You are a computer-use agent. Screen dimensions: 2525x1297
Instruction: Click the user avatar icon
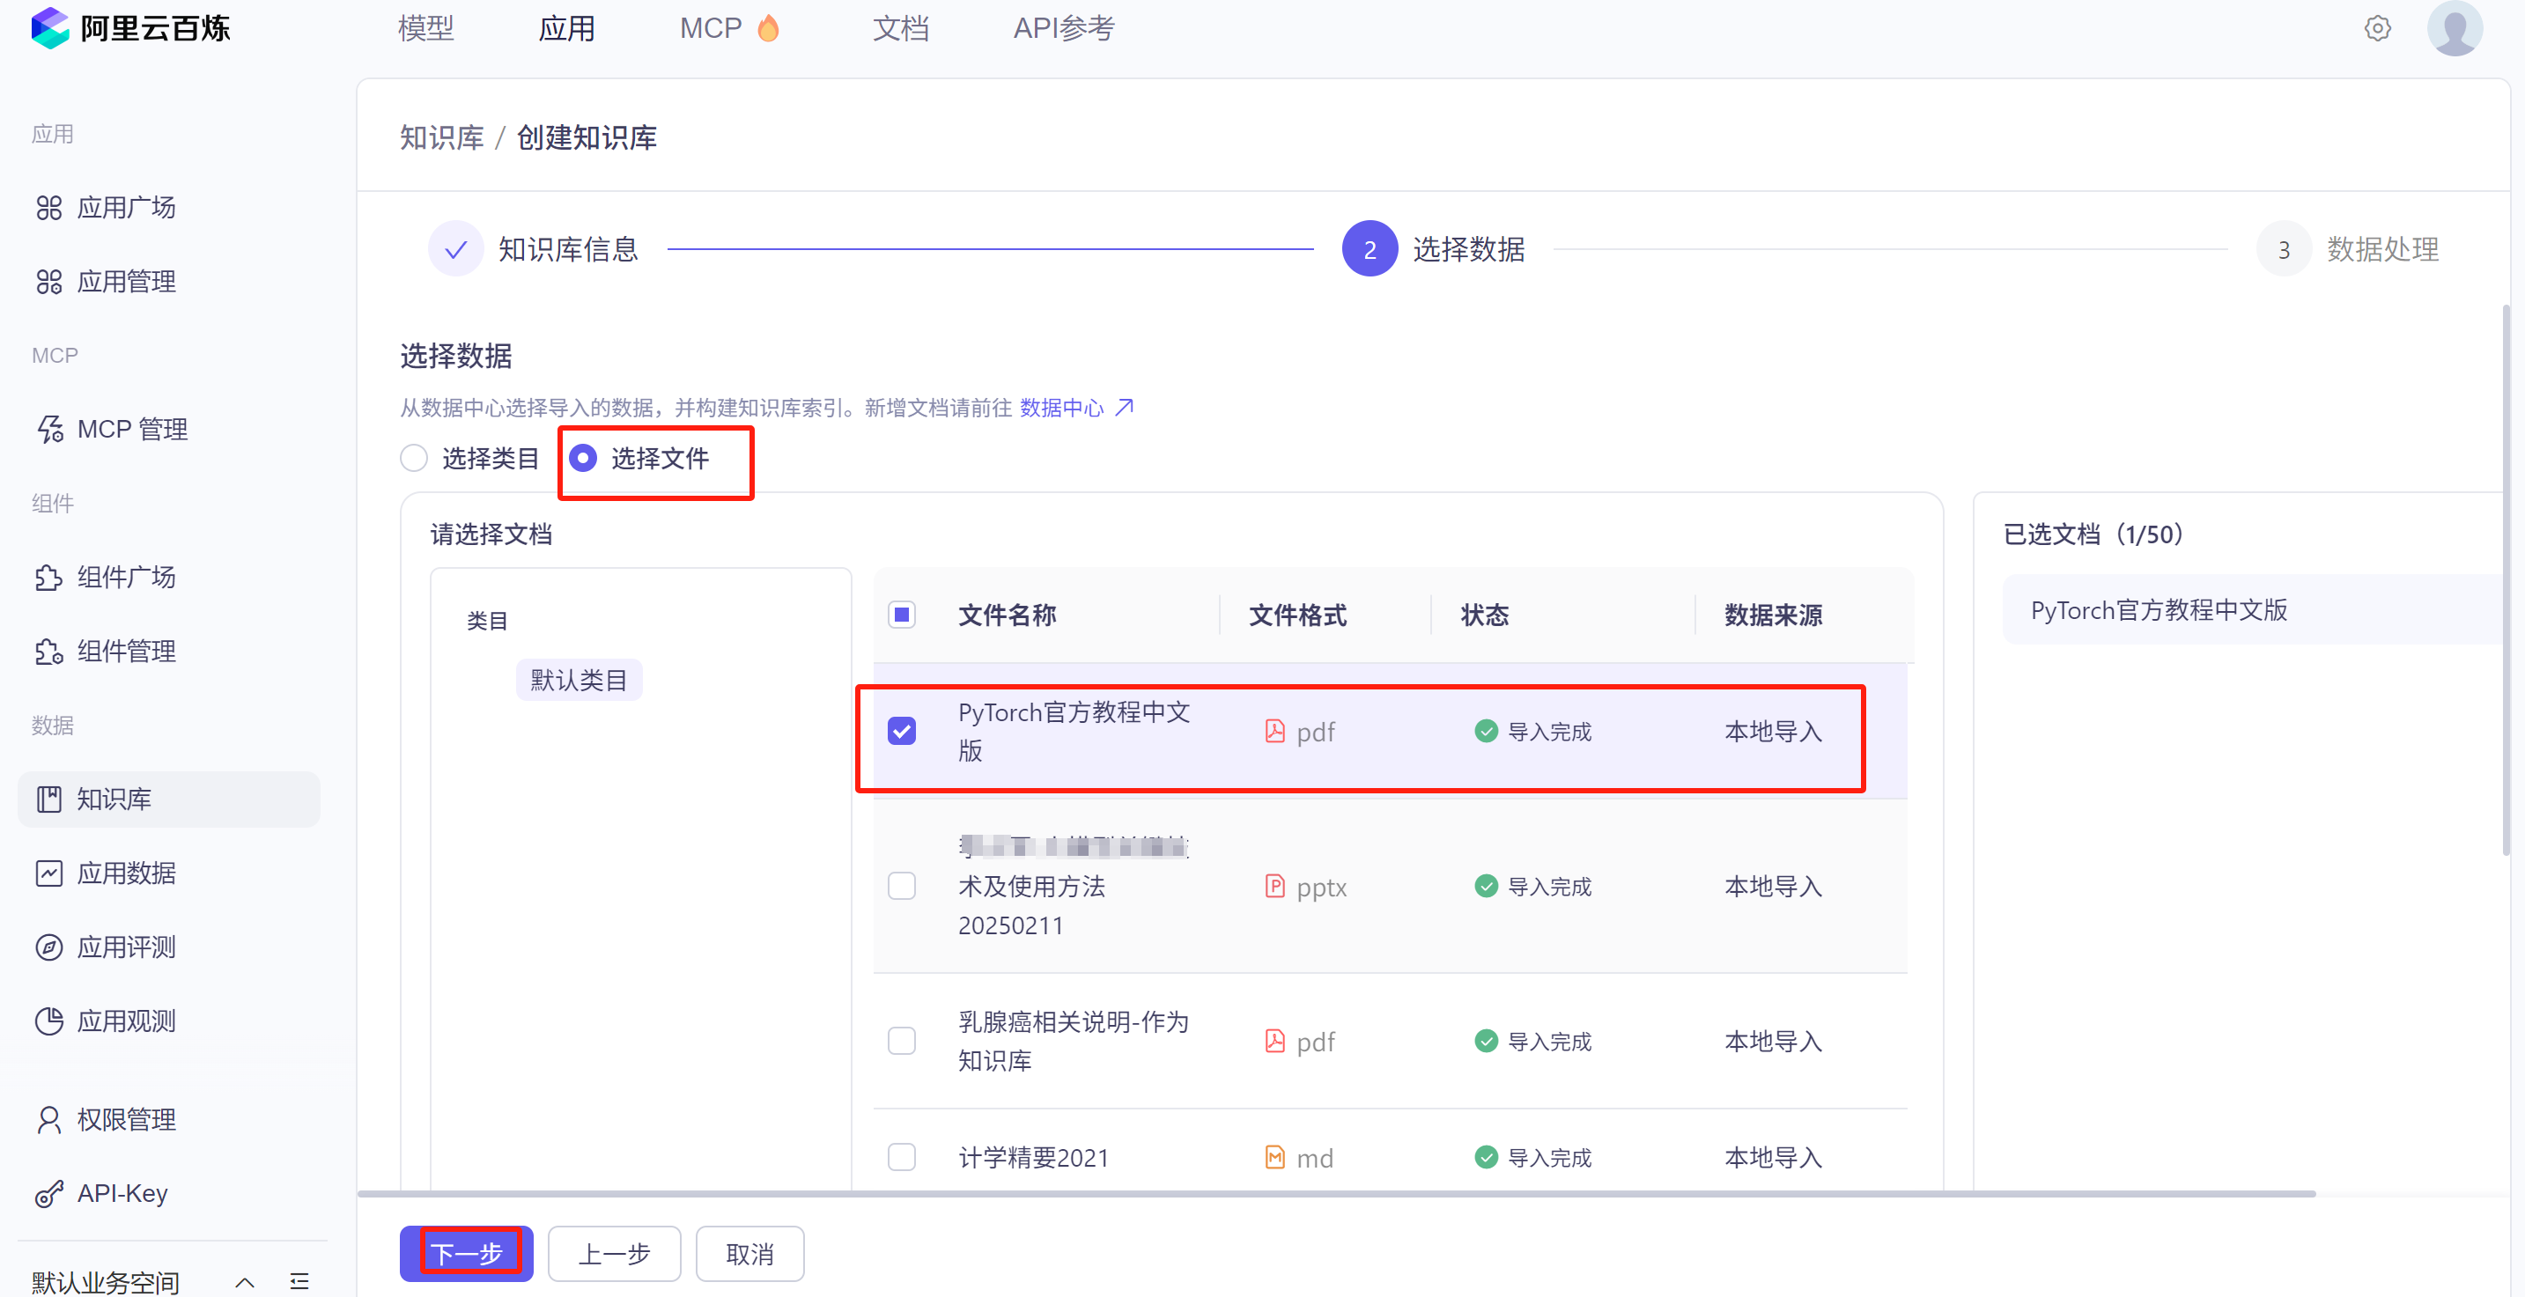click(x=2454, y=28)
